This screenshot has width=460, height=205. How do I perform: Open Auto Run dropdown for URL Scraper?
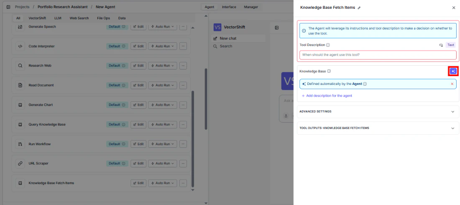pos(163,164)
